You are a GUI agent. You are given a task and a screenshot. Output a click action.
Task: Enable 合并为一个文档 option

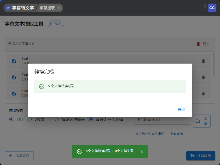click(x=91, y=120)
